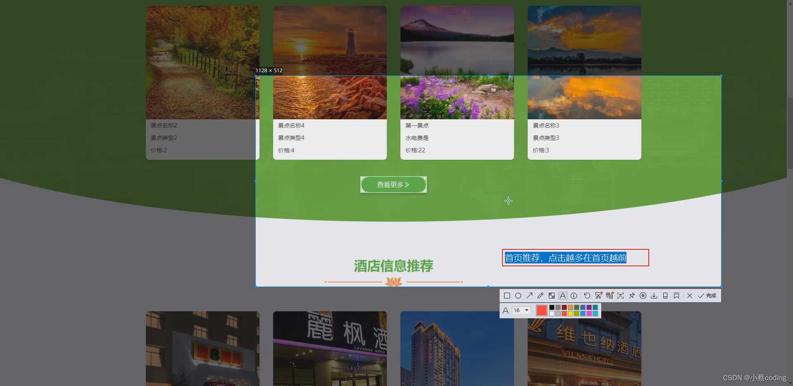Pick the lime green color swatch

[x=576, y=314]
